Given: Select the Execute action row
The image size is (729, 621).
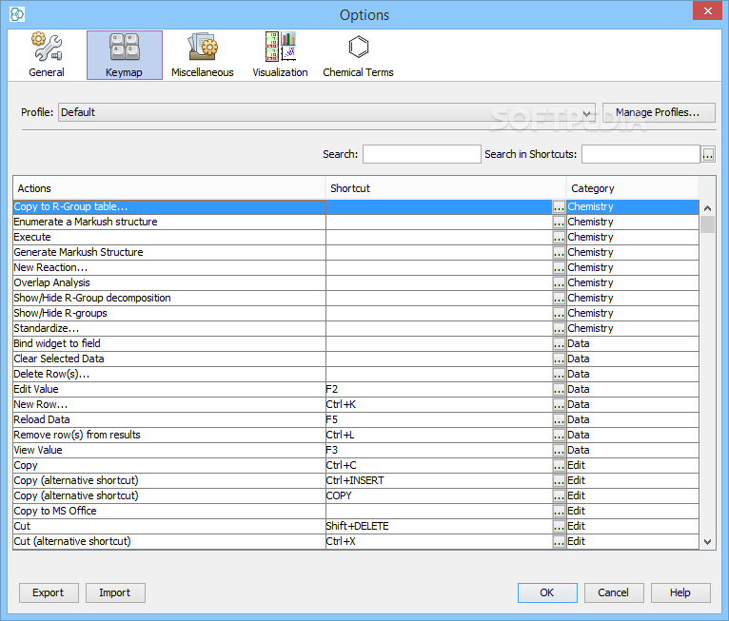Looking at the screenshot, I should [x=169, y=238].
